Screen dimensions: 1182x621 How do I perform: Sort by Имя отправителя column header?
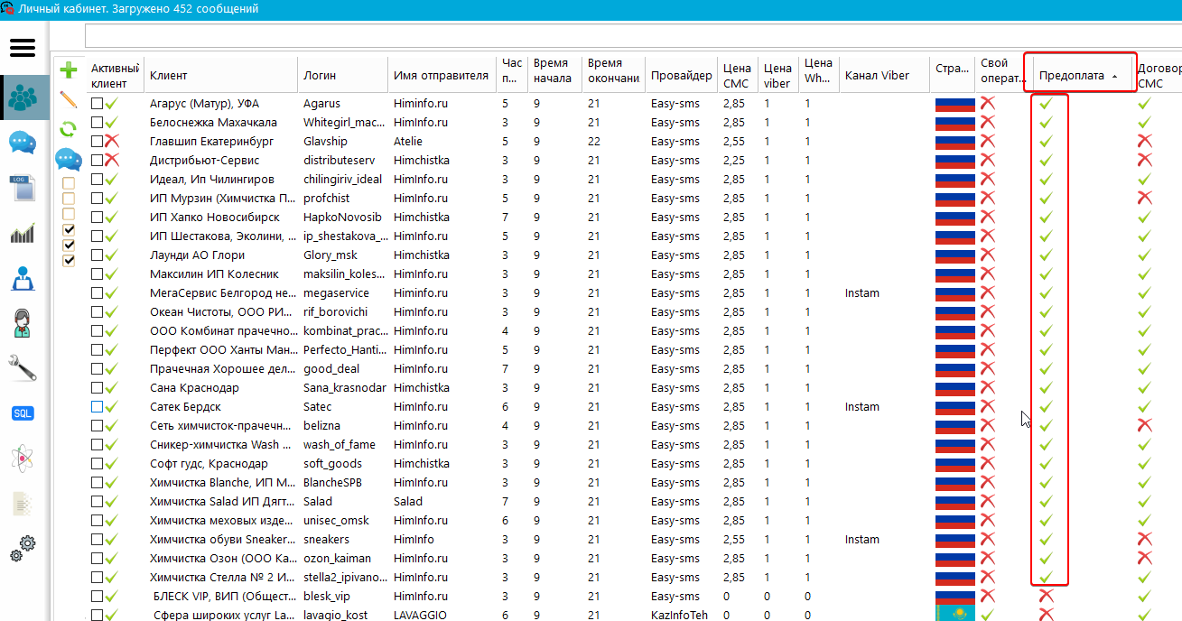point(442,75)
